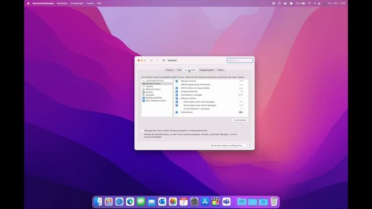The width and height of the screenshot is (372, 209).
Task: Open App Store from the Dock
Action: pyautogui.click(x=205, y=201)
